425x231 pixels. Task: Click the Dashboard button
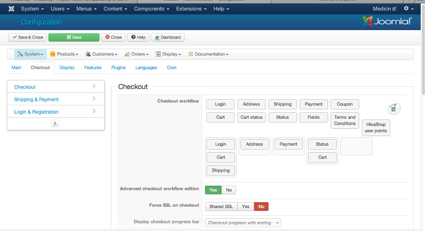pyautogui.click(x=168, y=37)
